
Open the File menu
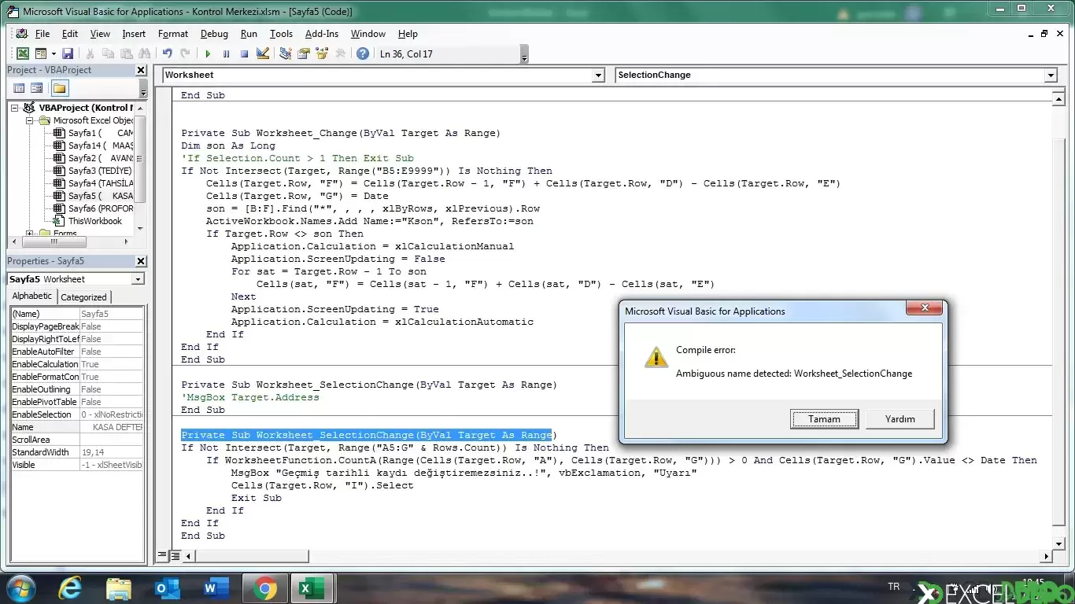[42, 34]
